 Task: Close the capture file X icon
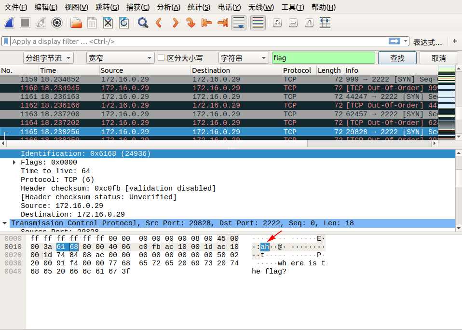pyautogui.click(x=108, y=23)
